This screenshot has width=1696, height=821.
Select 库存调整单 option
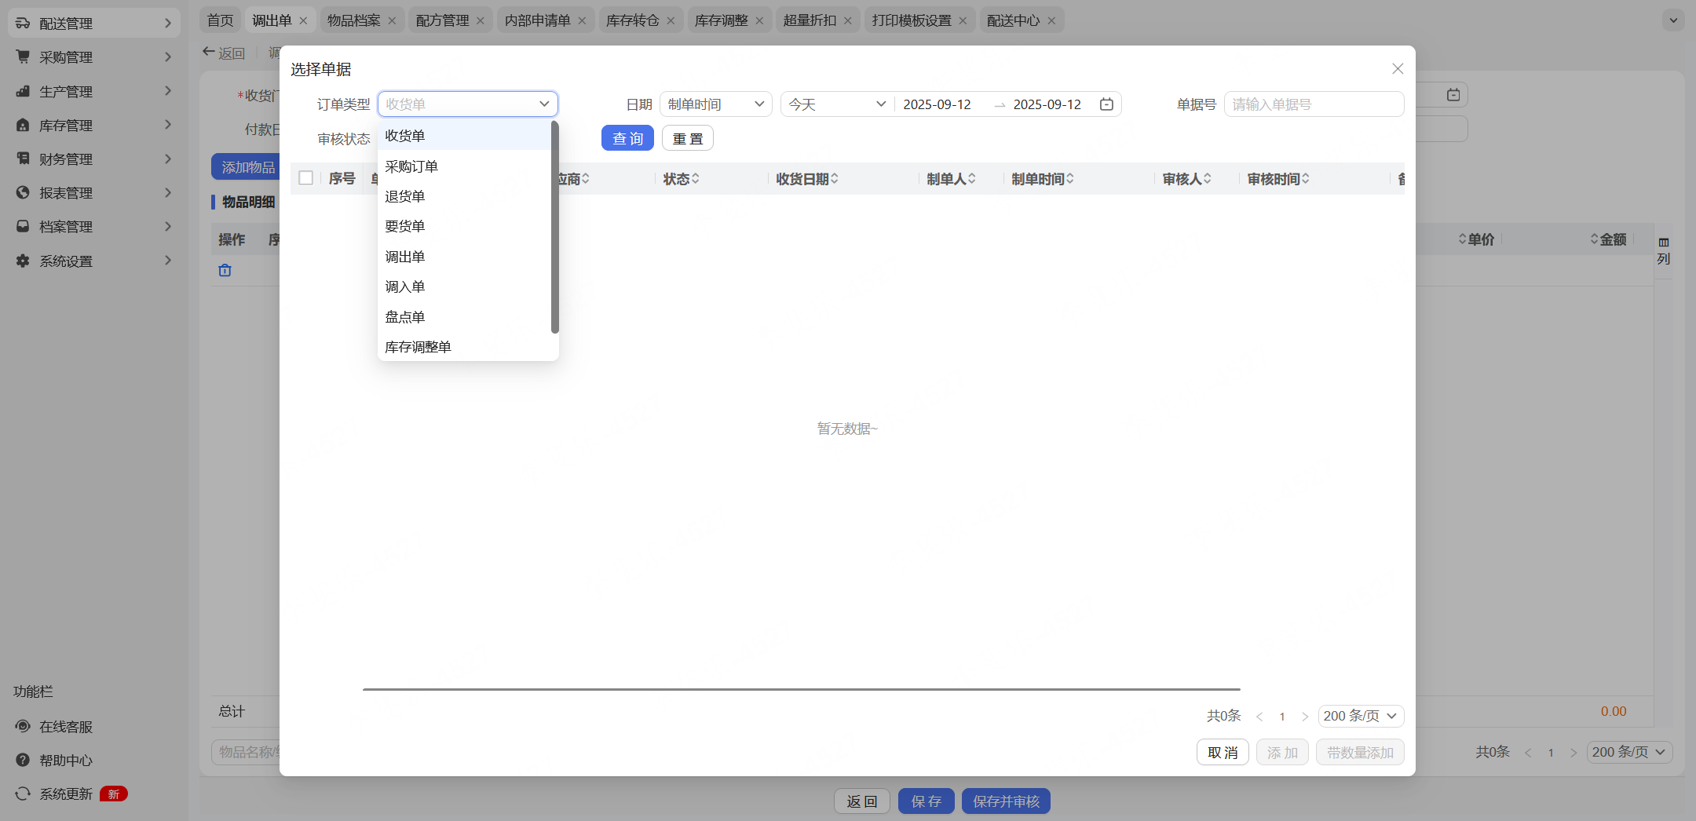465,347
